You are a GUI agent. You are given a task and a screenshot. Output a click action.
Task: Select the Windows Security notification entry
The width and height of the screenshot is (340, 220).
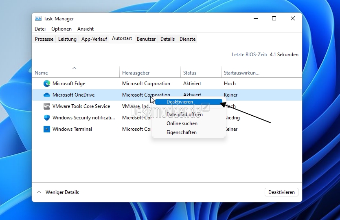pyautogui.click(x=84, y=118)
